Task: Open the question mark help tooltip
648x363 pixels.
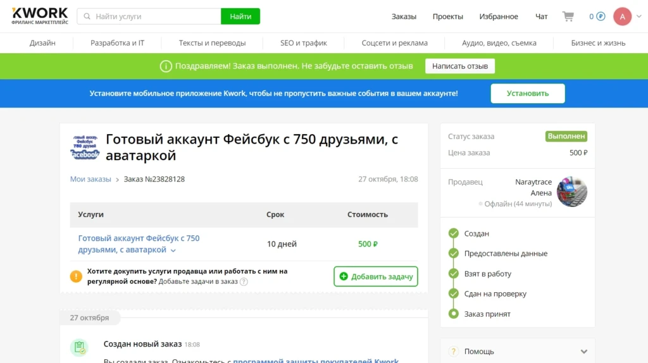Action: pos(244,281)
